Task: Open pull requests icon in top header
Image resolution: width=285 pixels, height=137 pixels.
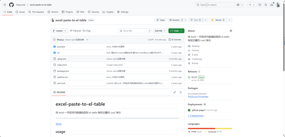Action: (x=266, y=5)
